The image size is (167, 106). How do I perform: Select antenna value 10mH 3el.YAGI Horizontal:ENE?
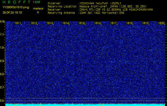pos(102,13)
